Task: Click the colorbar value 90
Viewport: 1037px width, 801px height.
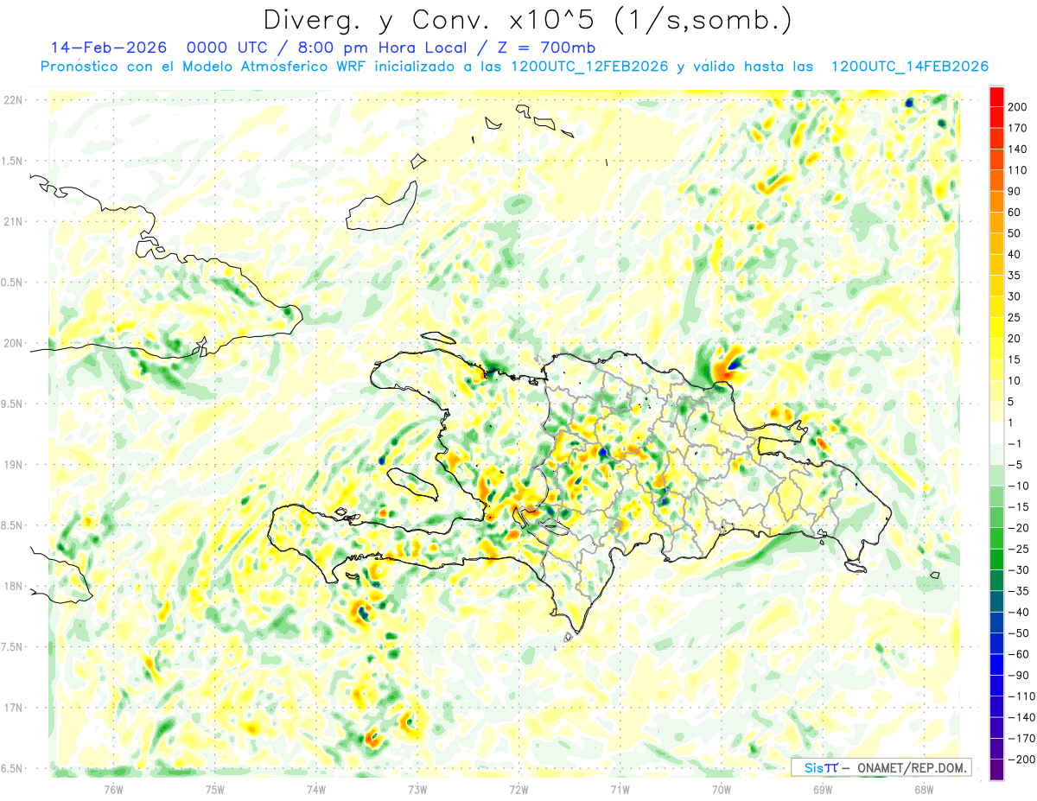Action: [1015, 191]
